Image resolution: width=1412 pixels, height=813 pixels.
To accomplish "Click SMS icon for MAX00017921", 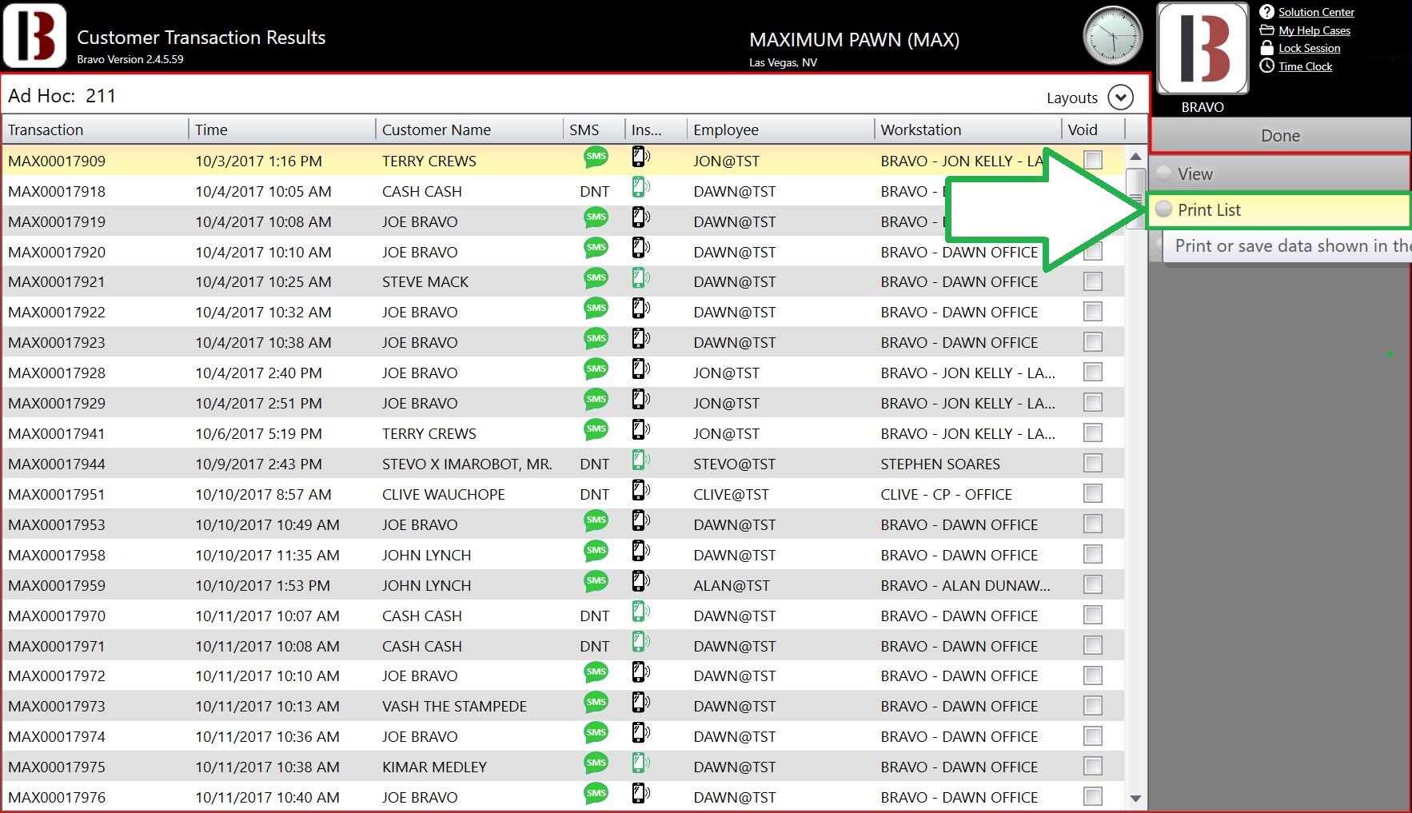I will tap(596, 278).
